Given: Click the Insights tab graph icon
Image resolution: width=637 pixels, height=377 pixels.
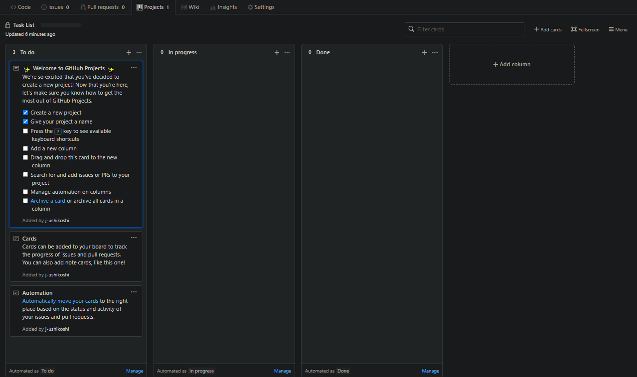Looking at the screenshot, I should pyautogui.click(x=213, y=7).
